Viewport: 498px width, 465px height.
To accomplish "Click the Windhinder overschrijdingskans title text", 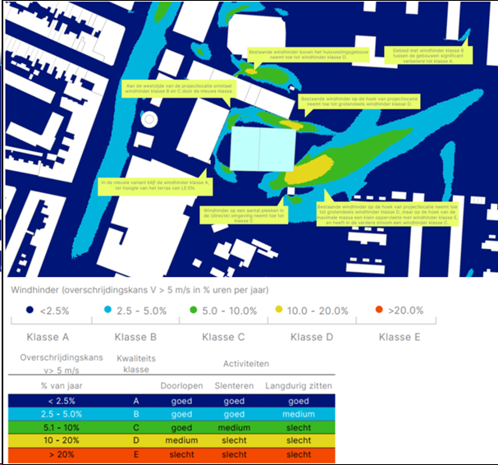I will tap(139, 290).
